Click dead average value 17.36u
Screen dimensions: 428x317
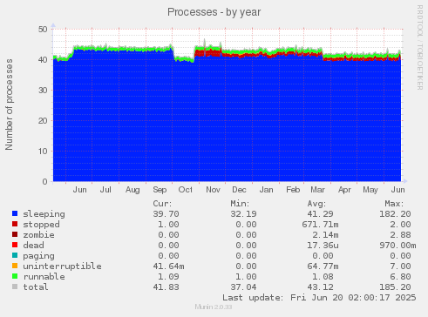pos(323,246)
